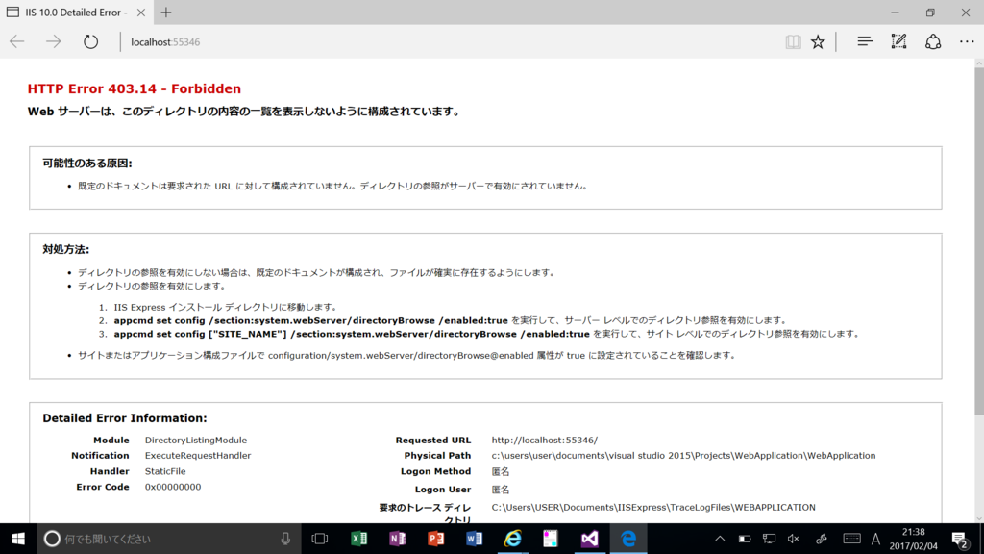
Task: Toggle IME input mode A
Action: pyautogui.click(x=876, y=539)
